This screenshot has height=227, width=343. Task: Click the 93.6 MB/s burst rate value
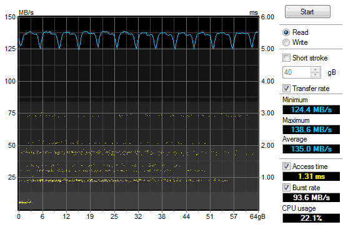(311, 198)
